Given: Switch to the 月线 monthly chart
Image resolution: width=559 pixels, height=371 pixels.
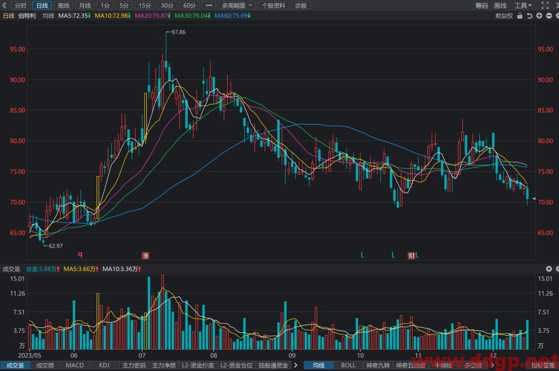Looking at the screenshot, I should 85,5.
